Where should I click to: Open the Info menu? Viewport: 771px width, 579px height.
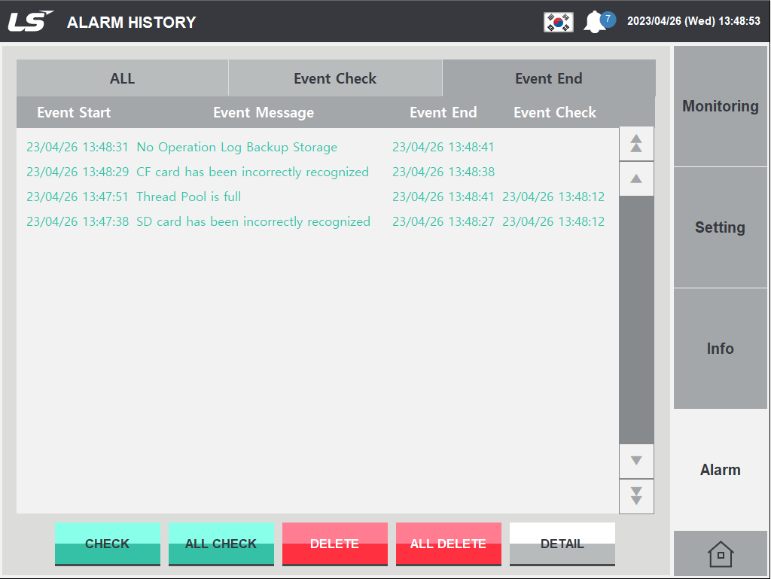click(721, 349)
